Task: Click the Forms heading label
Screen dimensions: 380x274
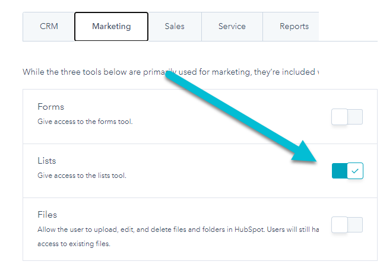Action: [x=50, y=107]
